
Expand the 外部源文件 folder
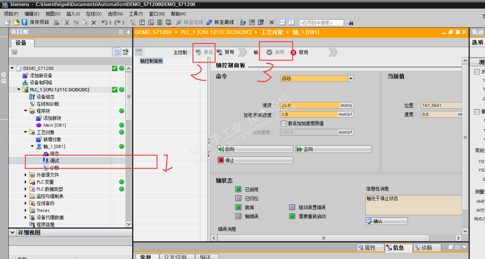pos(25,175)
